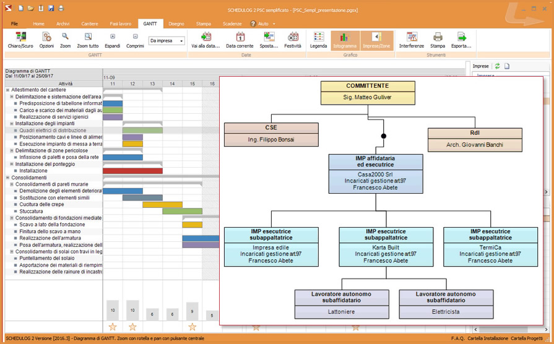Select Cucitura delle crepe activity
554x344 pixels.
[x=41, y=205]
